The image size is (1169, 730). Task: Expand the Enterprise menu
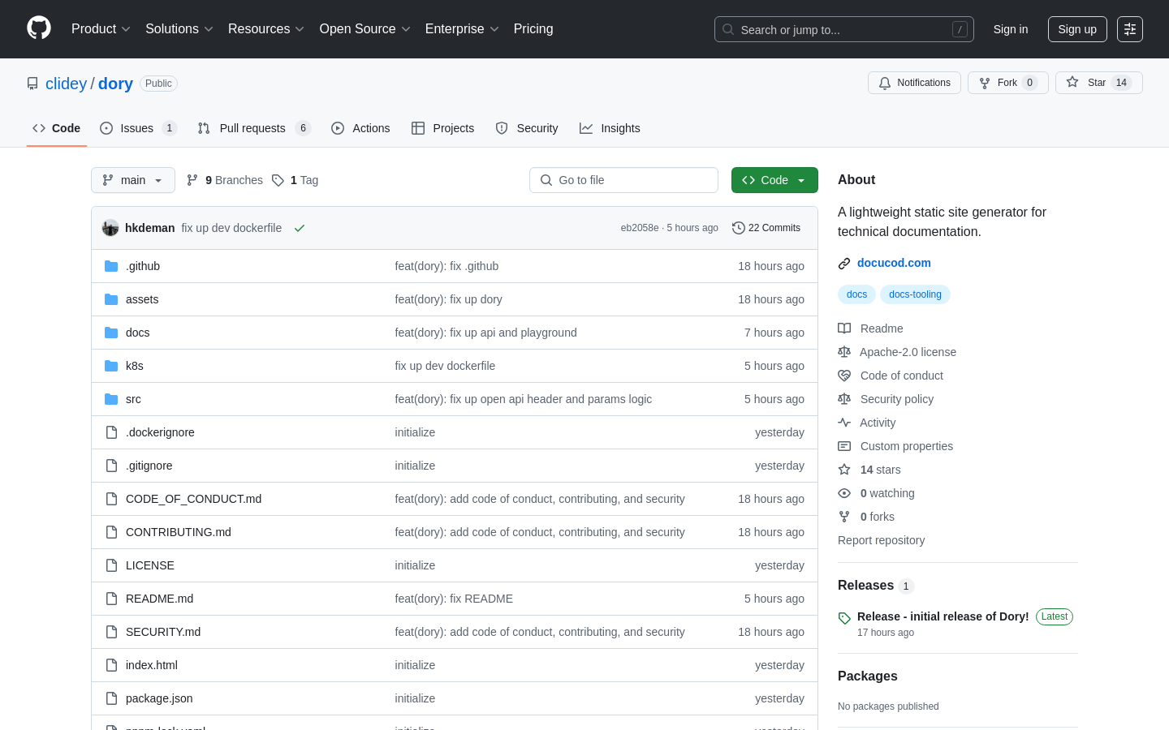(462, 29)
